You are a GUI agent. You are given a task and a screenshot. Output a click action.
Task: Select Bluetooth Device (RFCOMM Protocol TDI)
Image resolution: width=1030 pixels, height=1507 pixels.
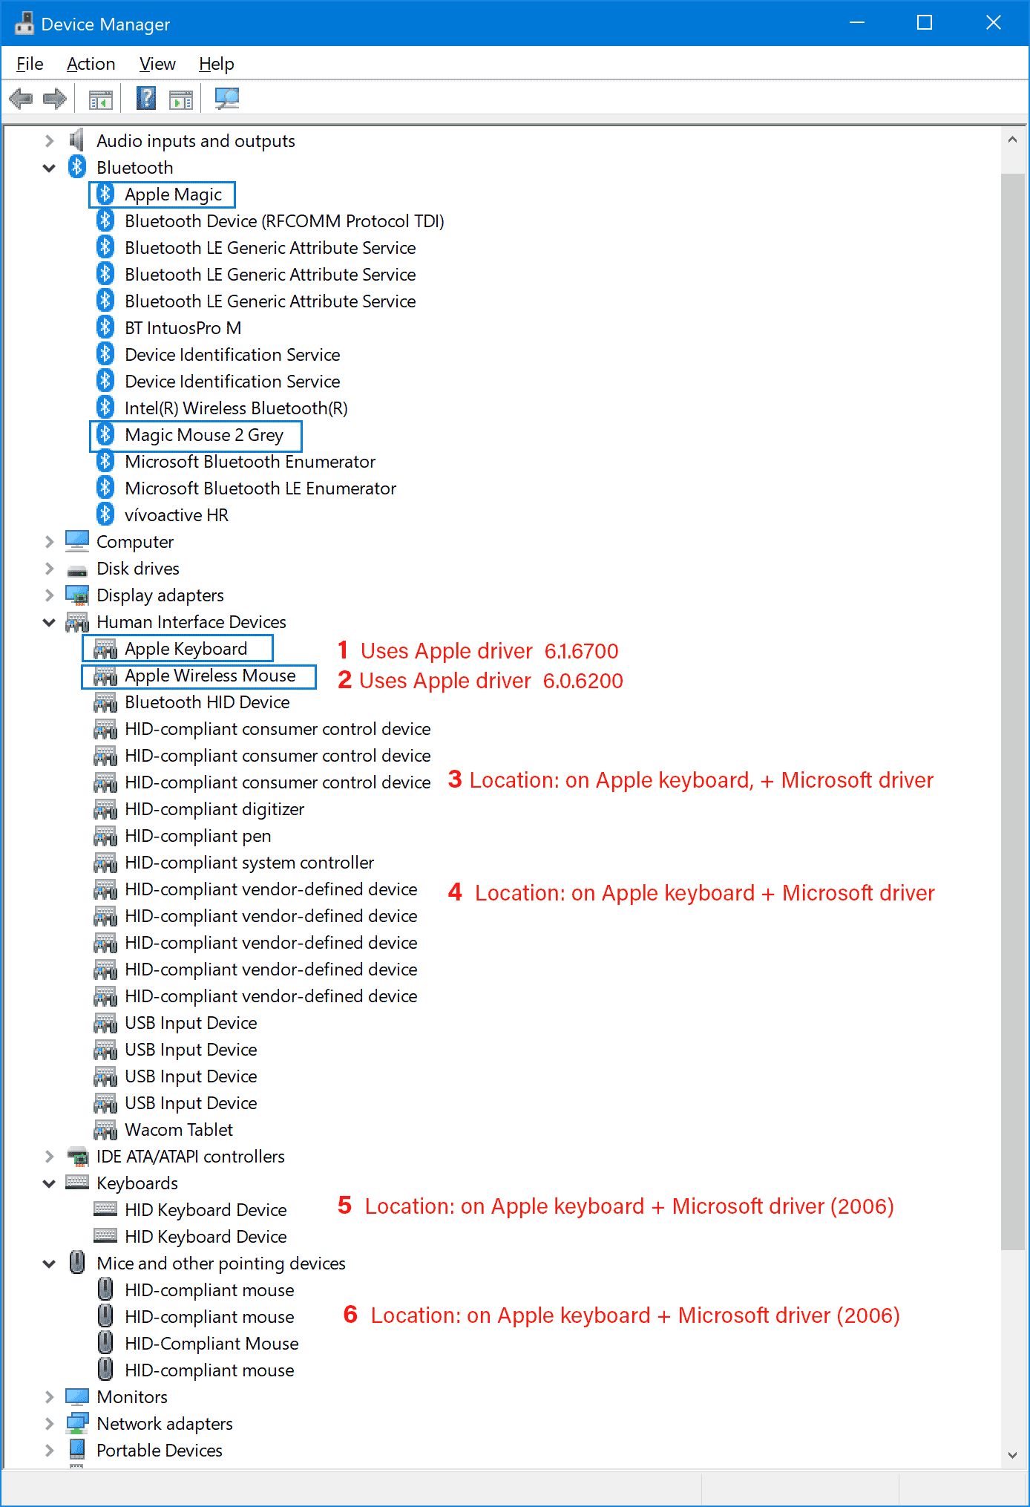pyautogui.click(x=284, y=221)
